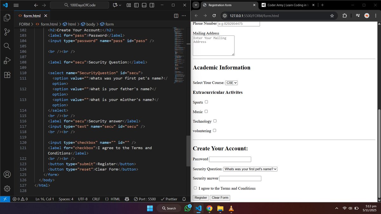
Task: Click the Copilot status bar icon
Action: pyautogui.click(x=127, y=199)
